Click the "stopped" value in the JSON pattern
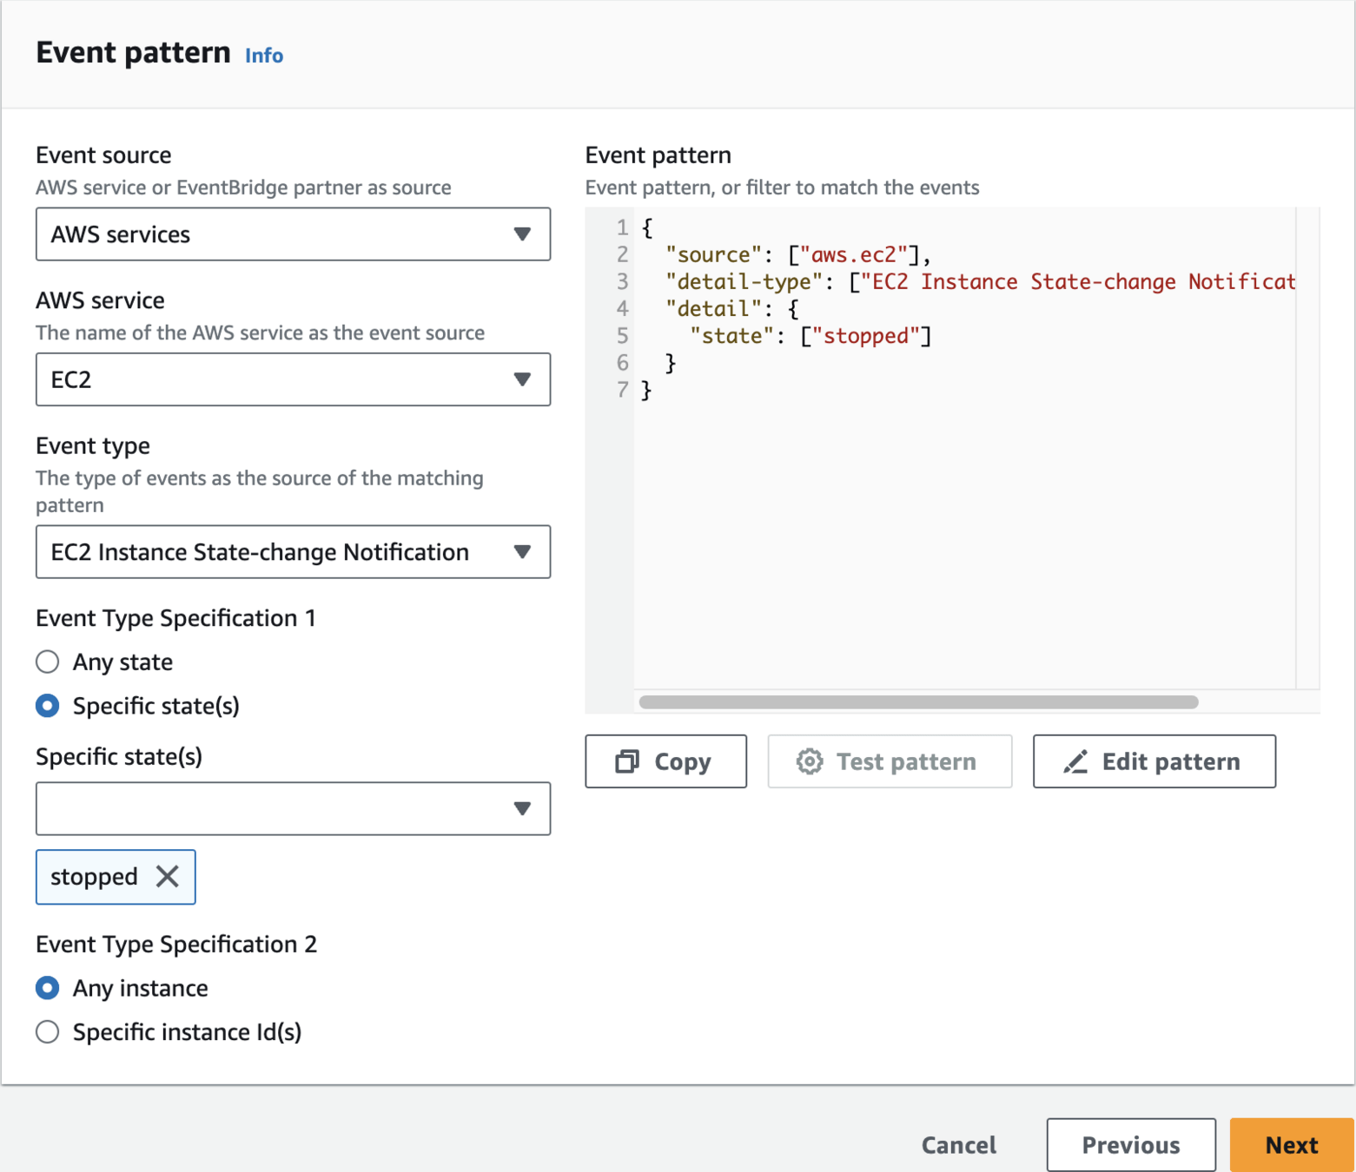Image resolution: width=1356 pixels, height=1172 pixels. coord(866,336)
